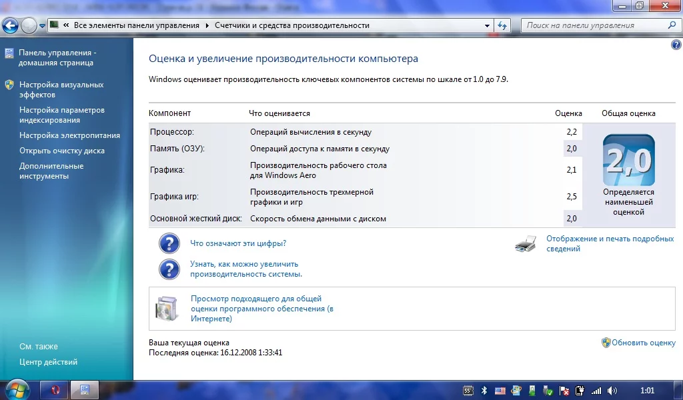Click the software box icon
Image resolution: width=683 pixels, height=400 pixels.
(167, 309)
